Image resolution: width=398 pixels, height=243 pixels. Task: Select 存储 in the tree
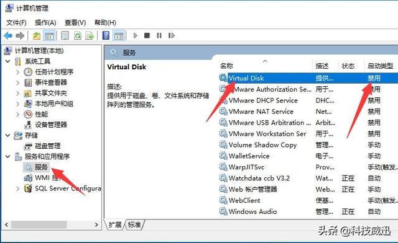point(31,135)
